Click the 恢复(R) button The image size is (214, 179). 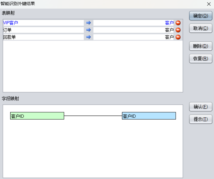201,59
